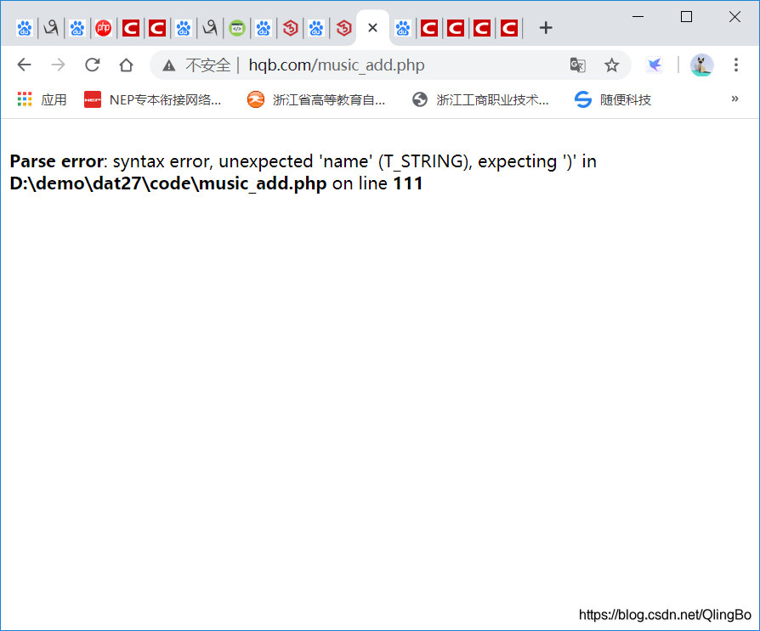This screenshot has height=631, width=760.
Task: Click the forward navigation arrow
Action: coord(58,65)
